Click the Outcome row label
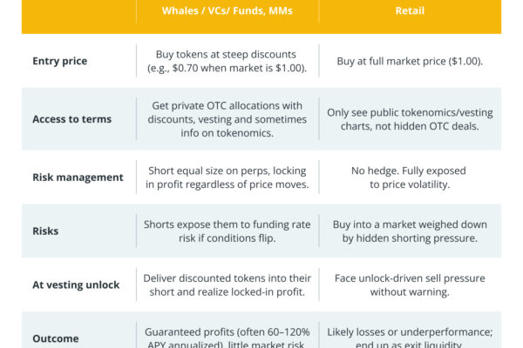The height and width of the screenshot is (348, 523). (x=56, y=338)
